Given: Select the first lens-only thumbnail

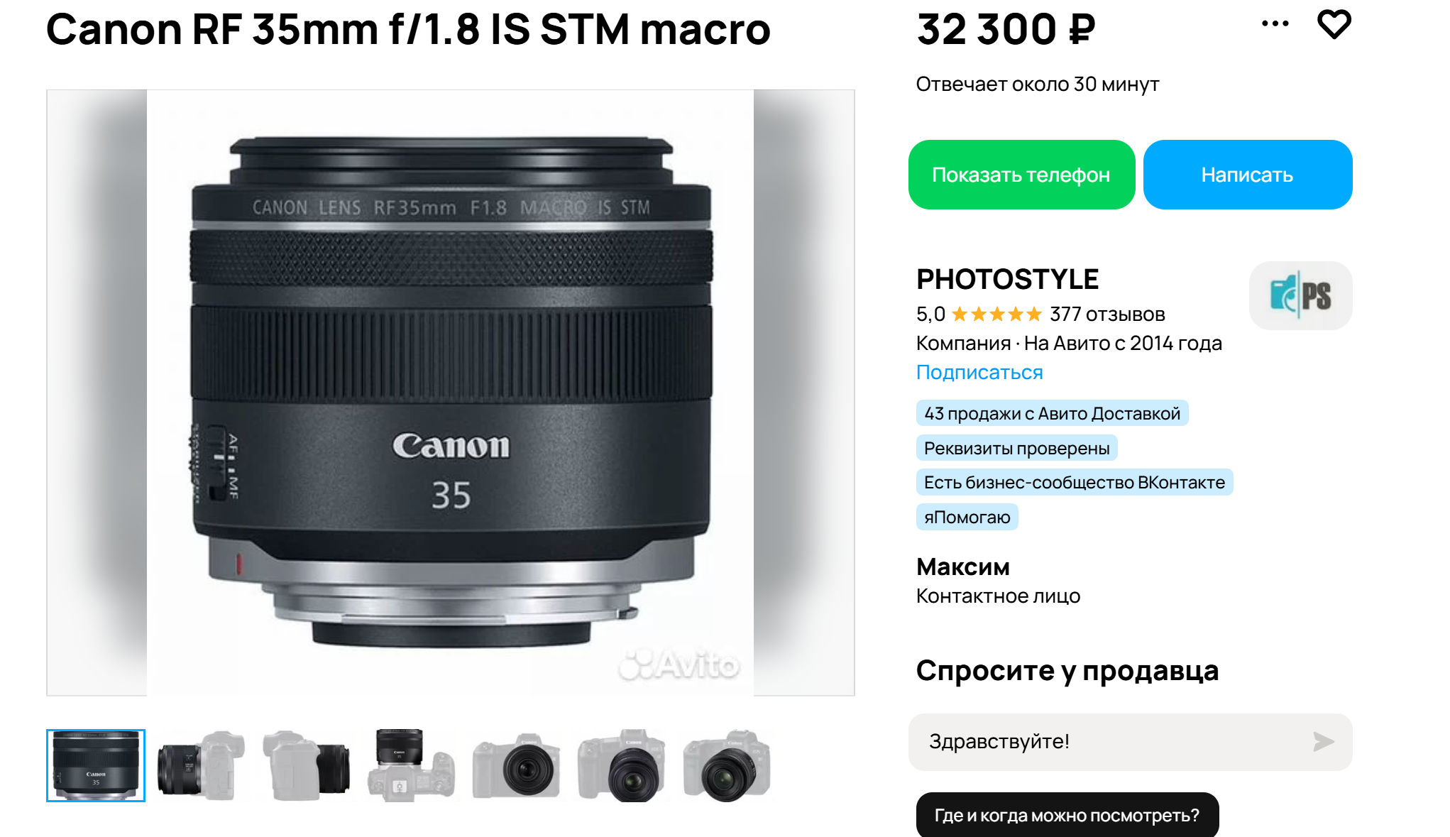Looking at the screenshot, I should pyautogui.click(x=96, y=765).
